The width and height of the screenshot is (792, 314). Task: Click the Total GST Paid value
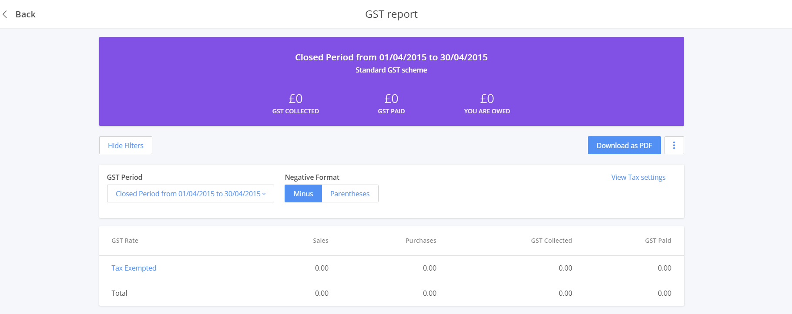664,293
